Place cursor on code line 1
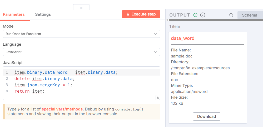Image resolution: width=263 pixels, height=127 pixels. [66, 72]
